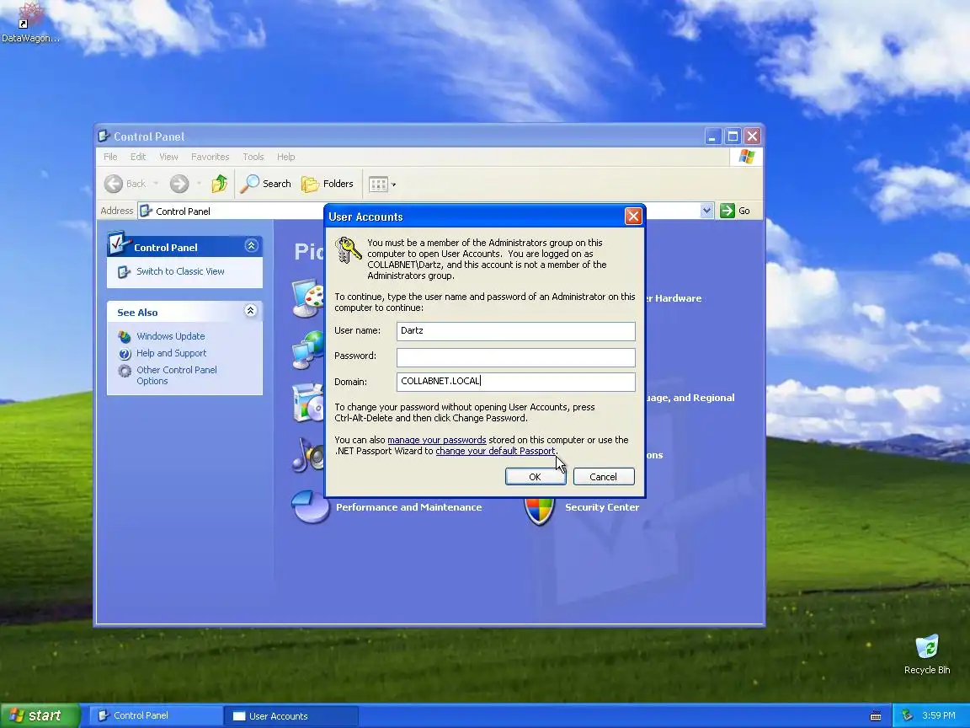
Task: Select the DataWagon desktop shortcut
Action: [x=30, y=23]
